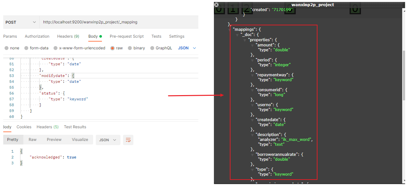409x188 pixels.
Task: Open the Test Results response tab
Action: [x=75, y=127]
